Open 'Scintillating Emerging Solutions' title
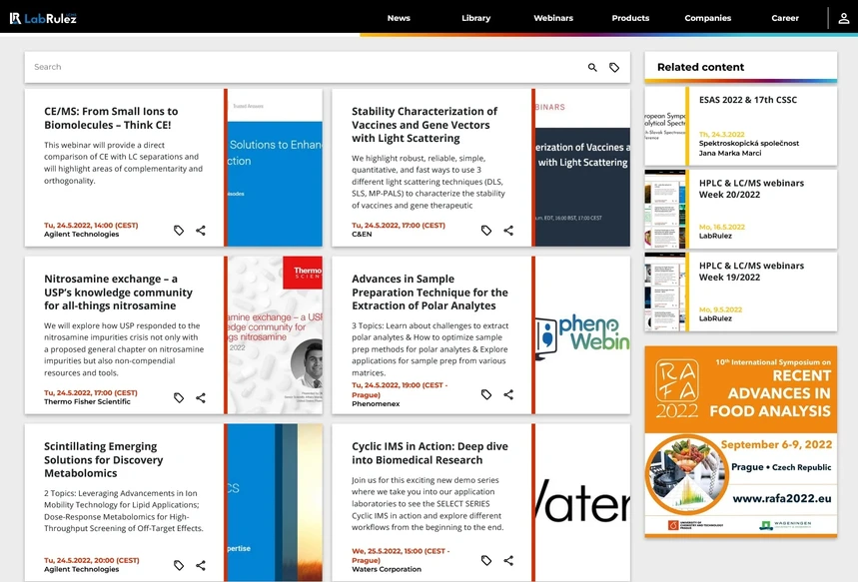The width and height of the screenshot is (858, 582). point(104,459)
